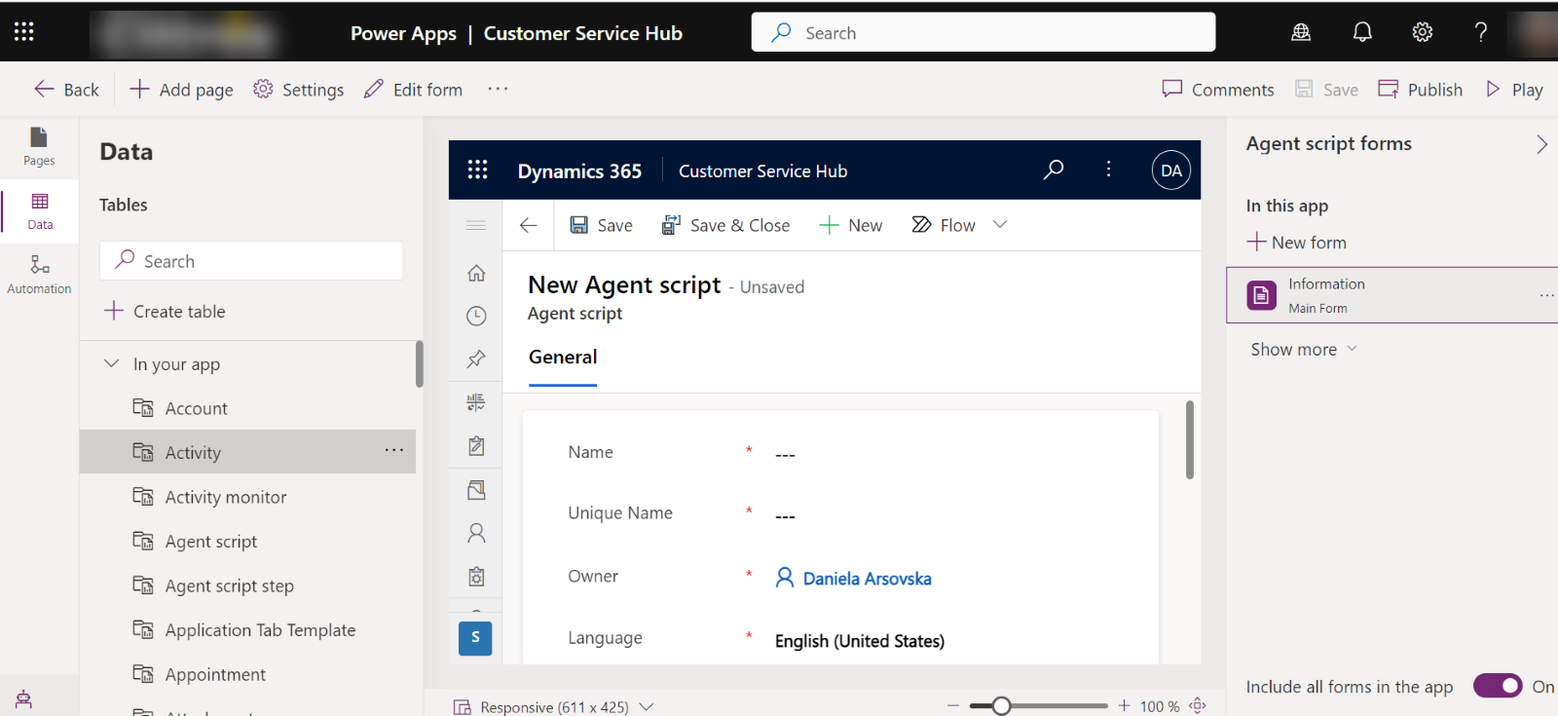The width and height of the screenshot is (1558, 716).
Task: Open Dynamics 365 vertical ellipsis menu
Action: click(1108, 170)
